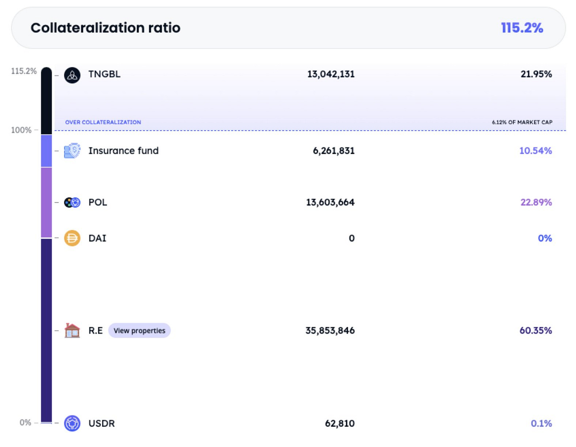
Task: Click the R.E percentage 60.35%
Action: [x=535, y=330]
